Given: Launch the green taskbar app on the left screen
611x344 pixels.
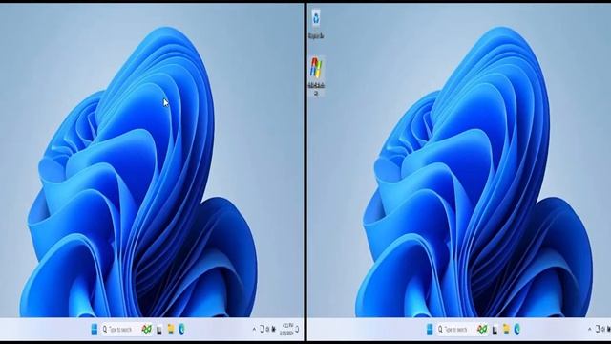Looking at the screenshot, I should [x=146, y=329].
